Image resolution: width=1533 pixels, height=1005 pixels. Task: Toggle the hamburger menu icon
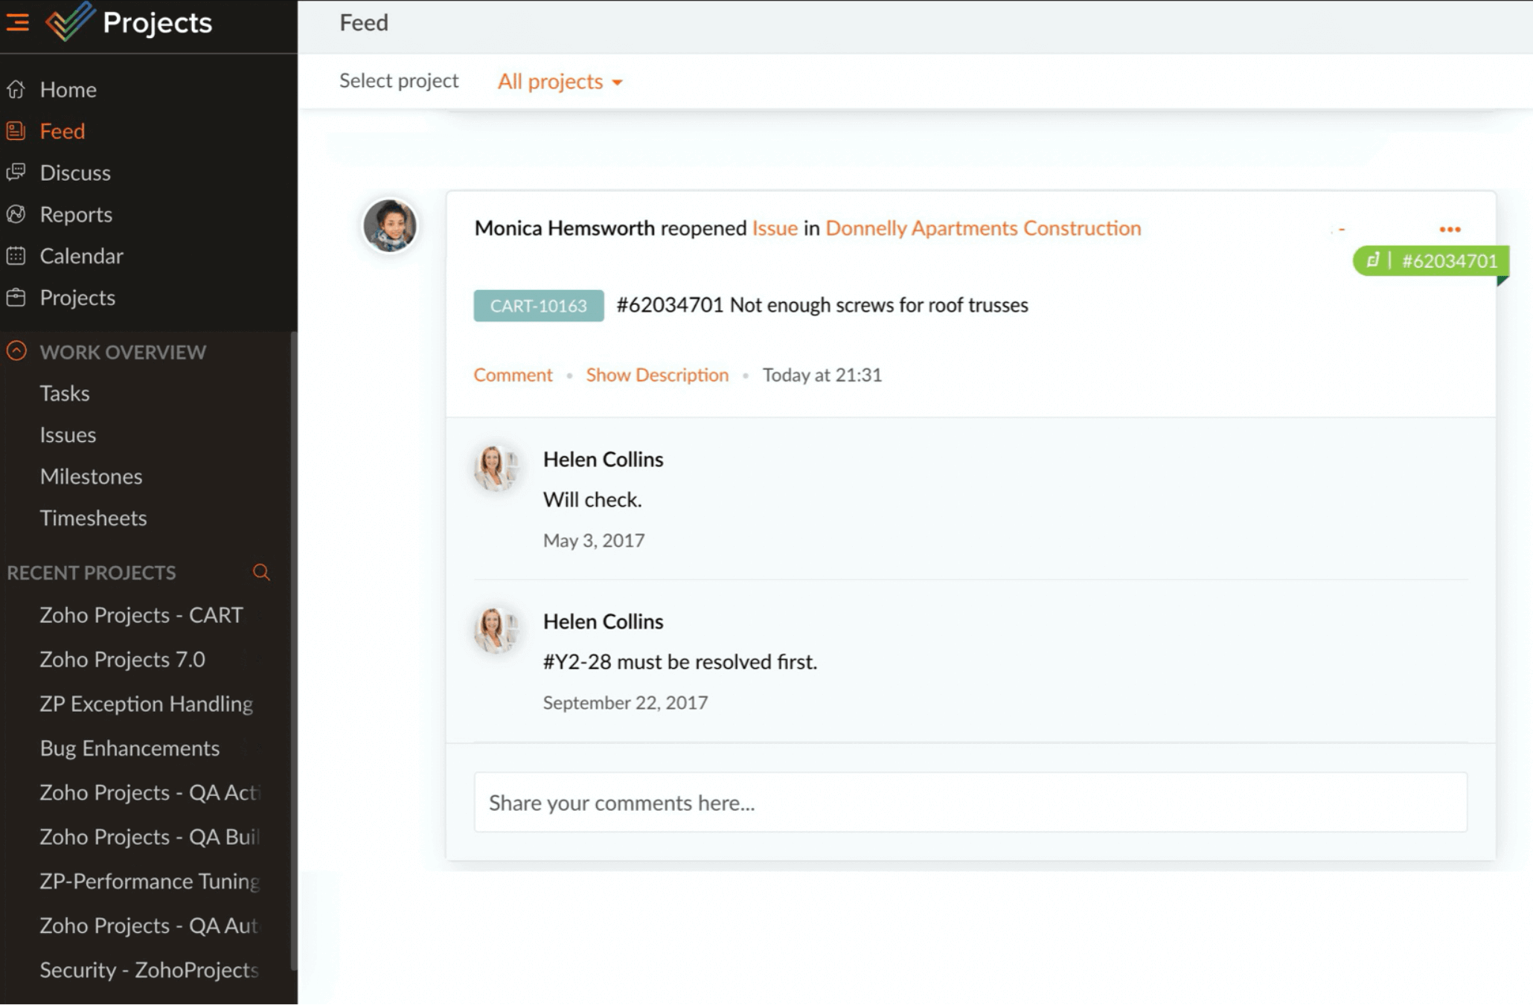(17, 22)
